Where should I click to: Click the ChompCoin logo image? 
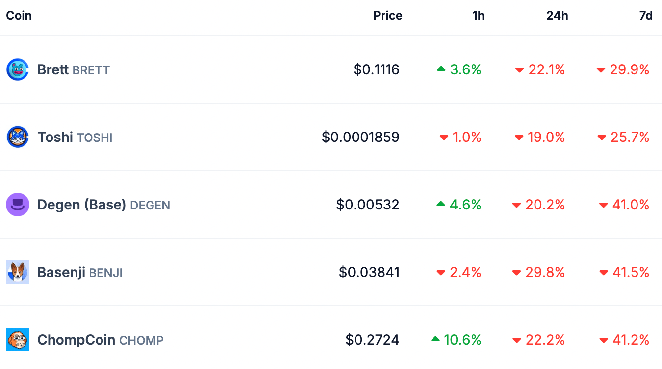[17, 340]
